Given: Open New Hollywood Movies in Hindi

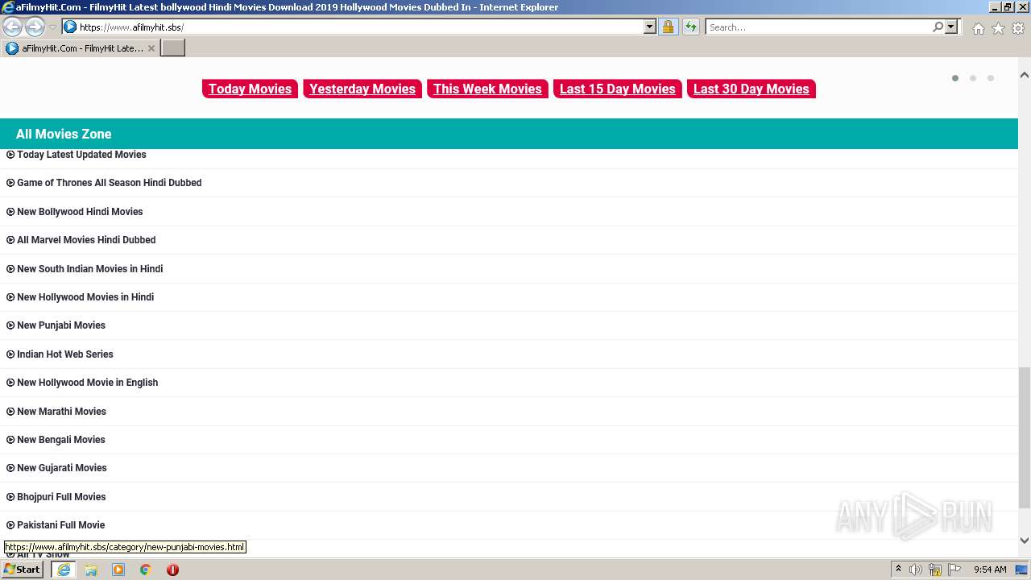Looking at the screenshot, I should [81, 297].
